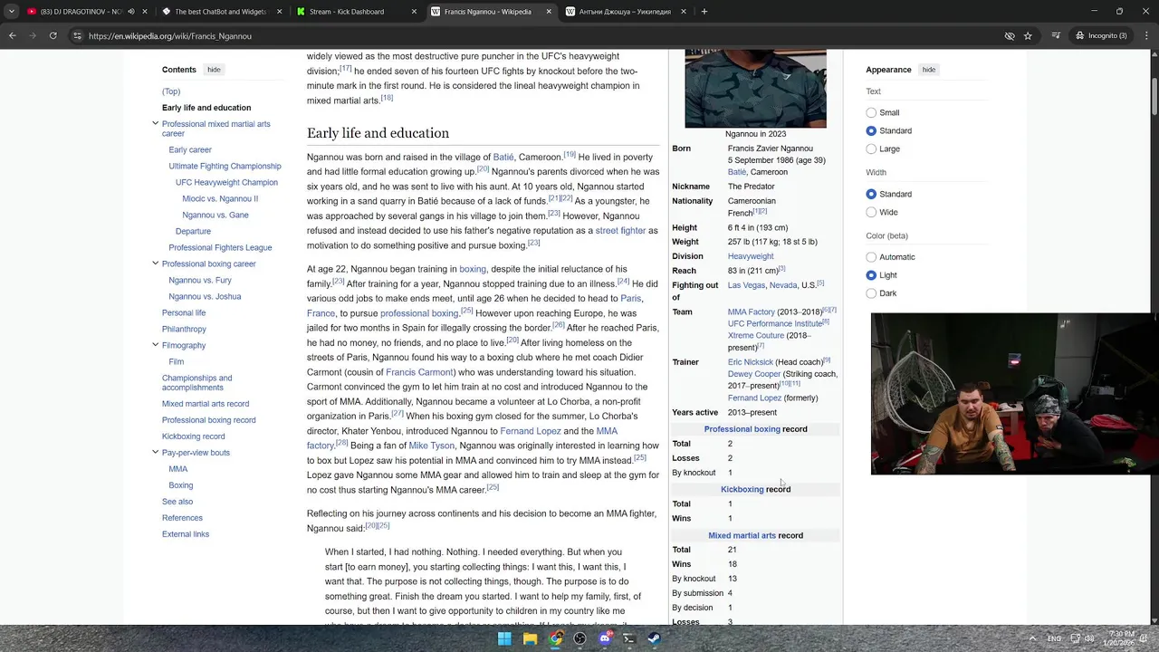Screen dimensions: 1159x652
Task: Select Dark color mode
Action: [871, 293]
